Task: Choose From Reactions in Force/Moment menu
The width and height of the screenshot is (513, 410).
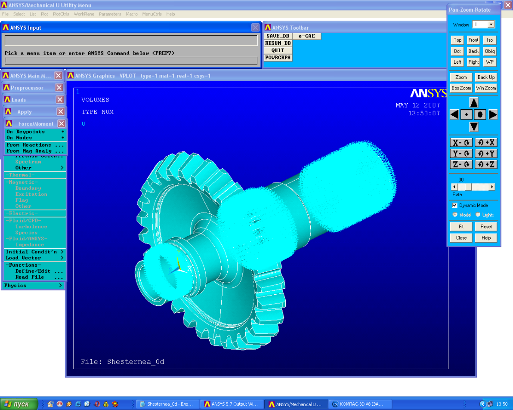Action: [x=35, y=145]
